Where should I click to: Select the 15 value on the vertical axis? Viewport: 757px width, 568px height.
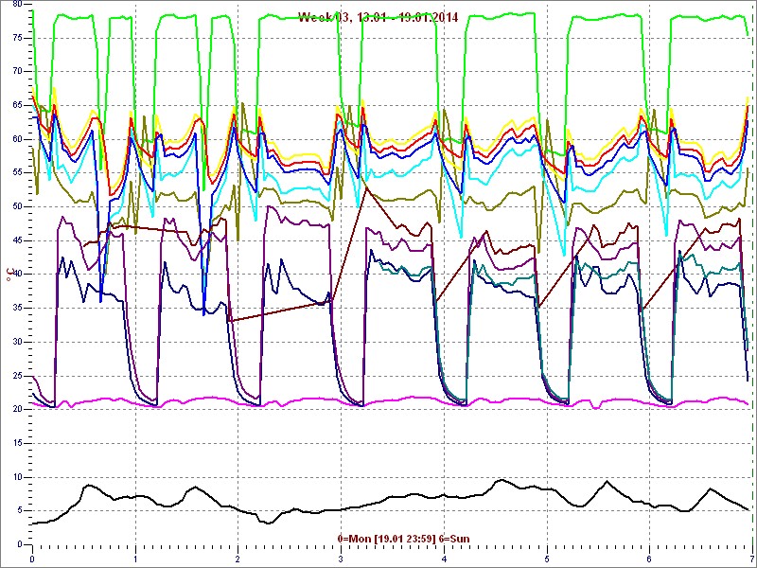click(17, 443)
